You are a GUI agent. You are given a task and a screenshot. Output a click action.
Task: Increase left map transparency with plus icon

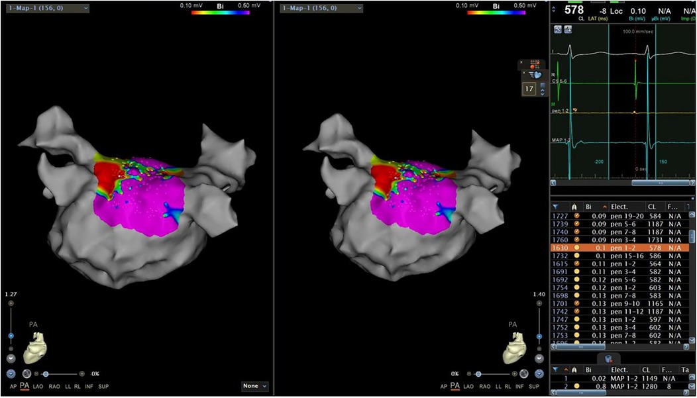(81, 374)
